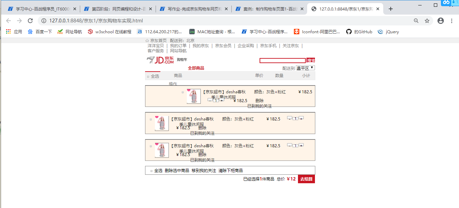Screen dimensions: 459x208
Task: Check the first product's checkbox
Action: pyautogui.click(x=183, y=92)
